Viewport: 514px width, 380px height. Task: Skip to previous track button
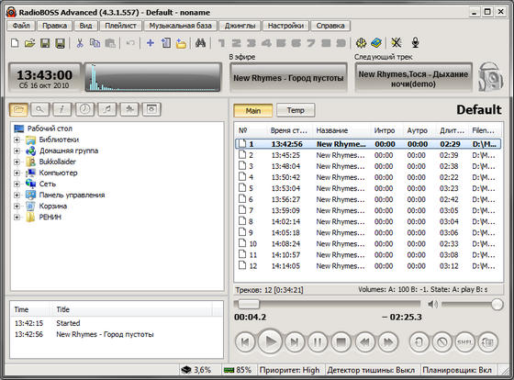[245, 342]
